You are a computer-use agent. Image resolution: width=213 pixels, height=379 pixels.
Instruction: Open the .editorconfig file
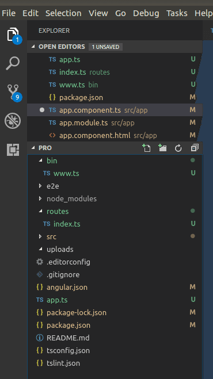pos(115,262)
